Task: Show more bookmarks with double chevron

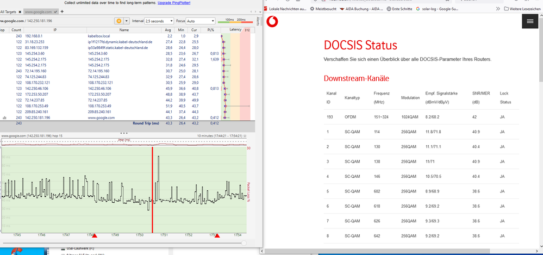Action: [498, 9]
